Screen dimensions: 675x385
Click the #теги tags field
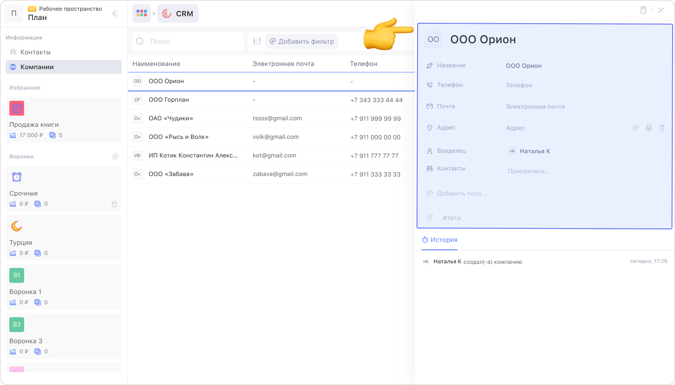click(452, 218)
